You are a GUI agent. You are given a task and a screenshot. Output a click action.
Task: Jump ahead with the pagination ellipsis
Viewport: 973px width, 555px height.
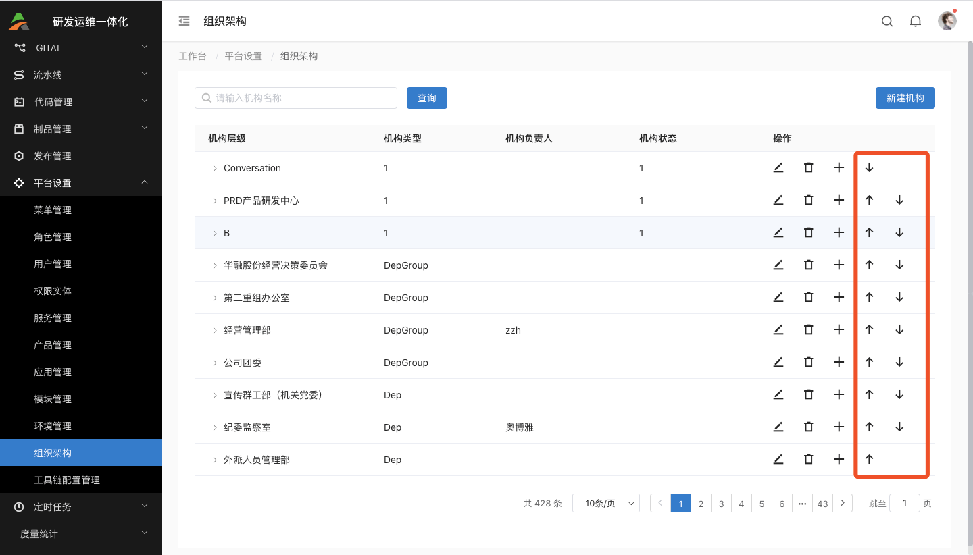point(802,503)
